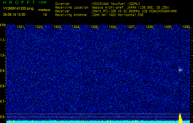This screenshot has height=123, width=193.
Task: Click the RTL-SDR V5 52.905MHz receiver value
Action: click(134, 11)
